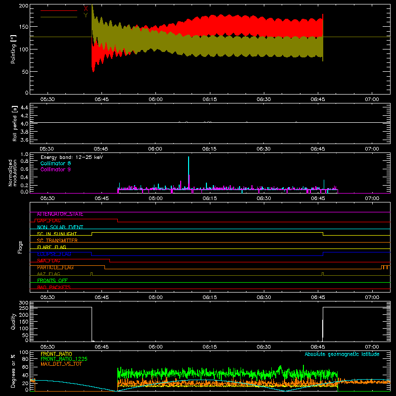Click the first AAZ_FLAG pulse near 05:42
The image size is (396, 396).
point(92,274)
